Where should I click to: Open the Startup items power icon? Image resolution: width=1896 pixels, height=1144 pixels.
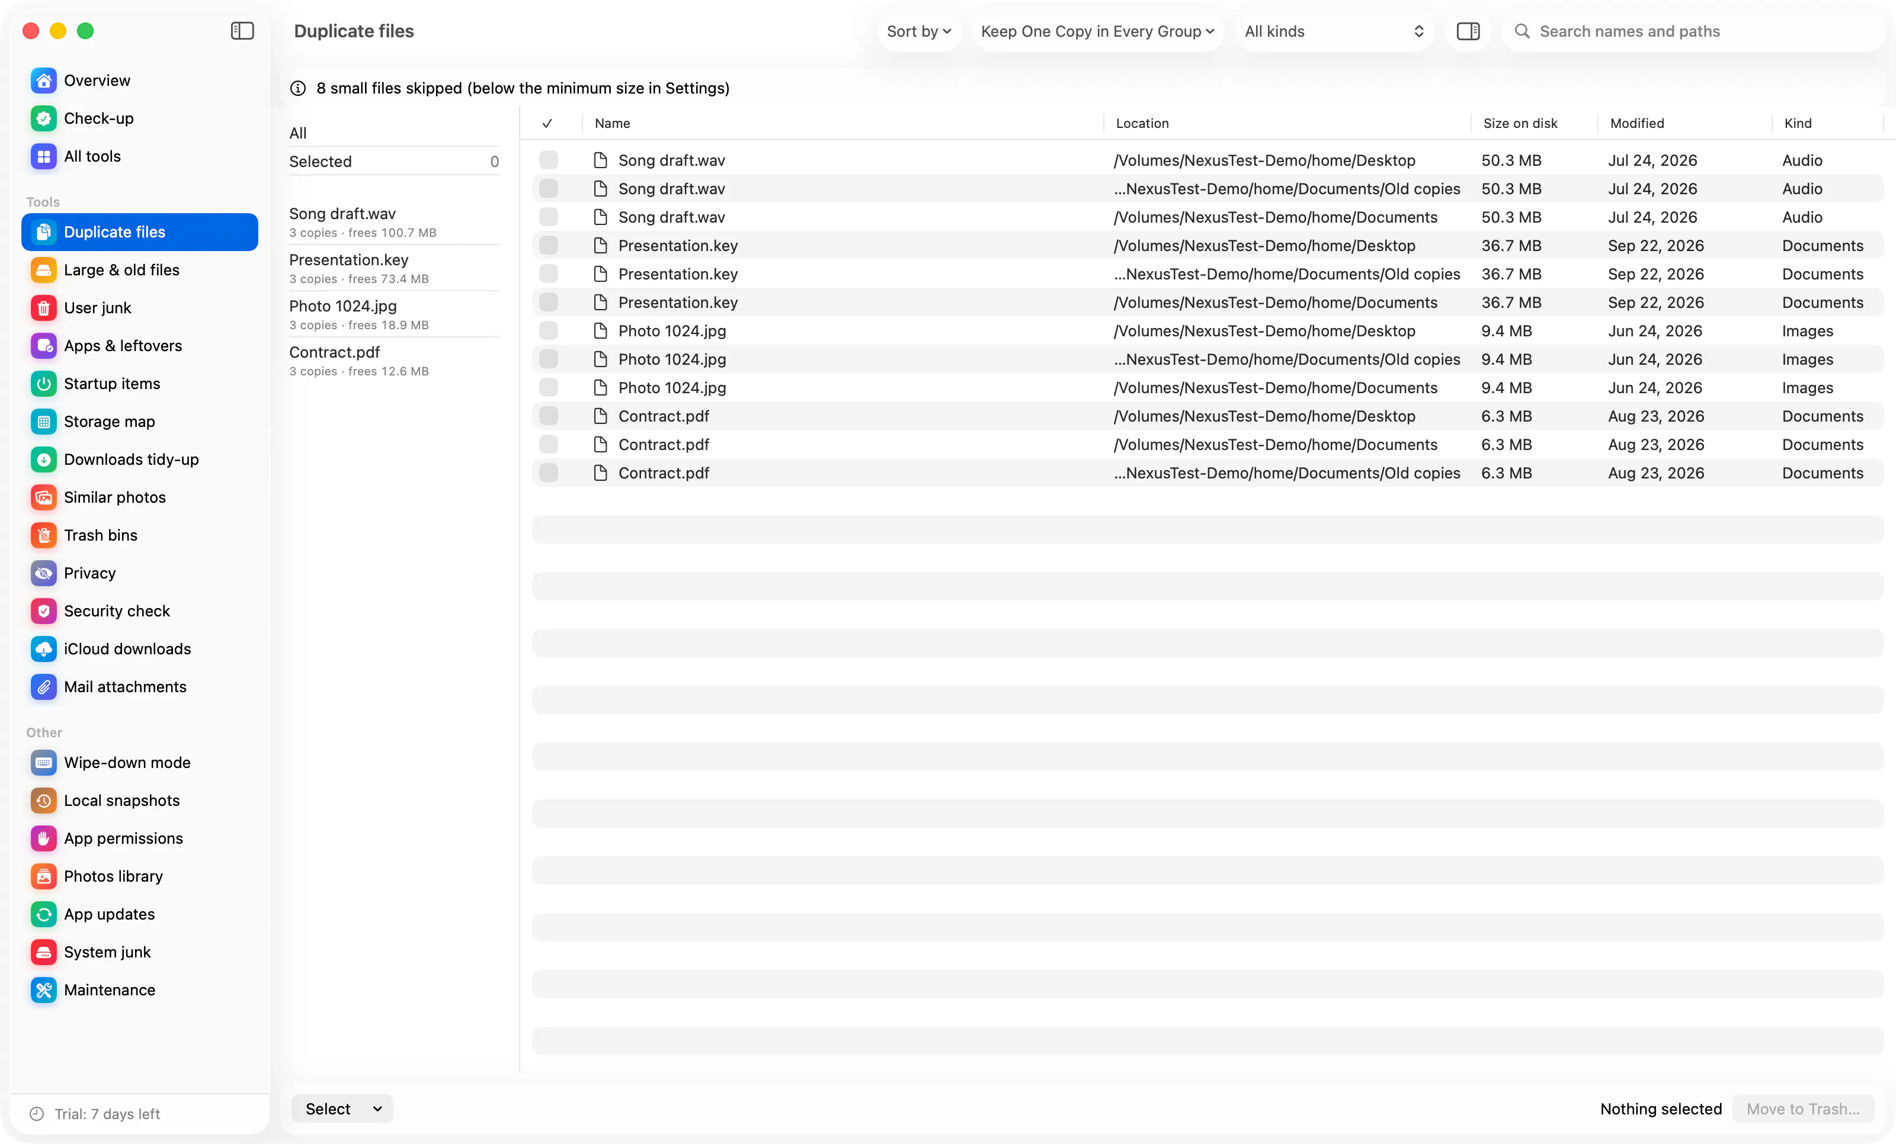point(44,384)
